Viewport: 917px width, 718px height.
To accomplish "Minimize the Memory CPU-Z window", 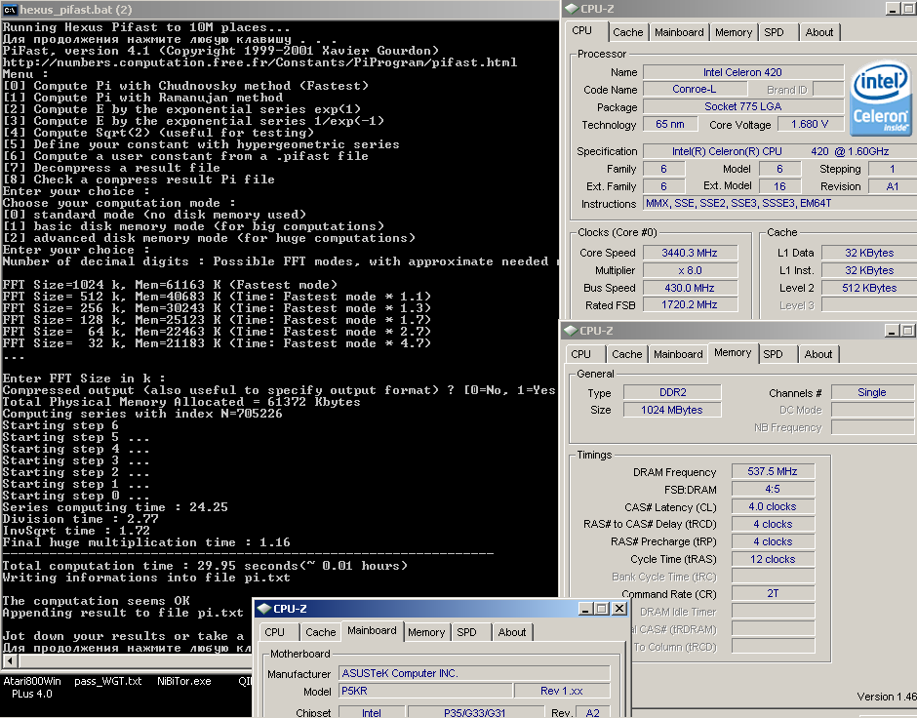I will tap(892, 331).
